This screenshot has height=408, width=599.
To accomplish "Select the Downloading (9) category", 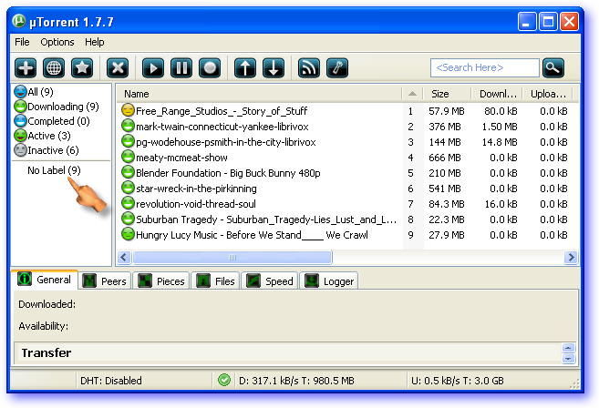I will coord(57,107).
